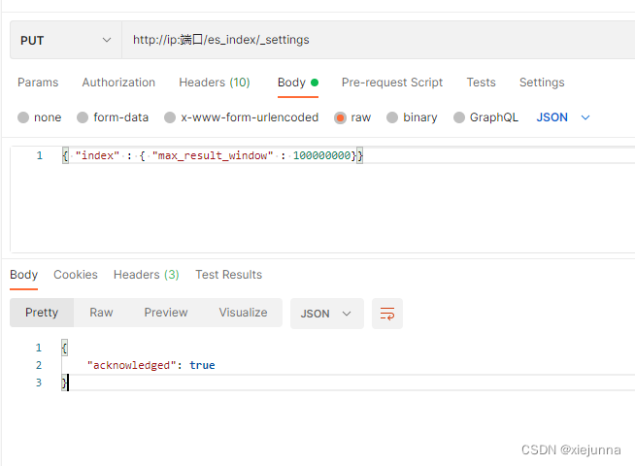Viewport: 635px width, 466px height.
Task: Switch to the Params tab
Action: click(38, 83)
